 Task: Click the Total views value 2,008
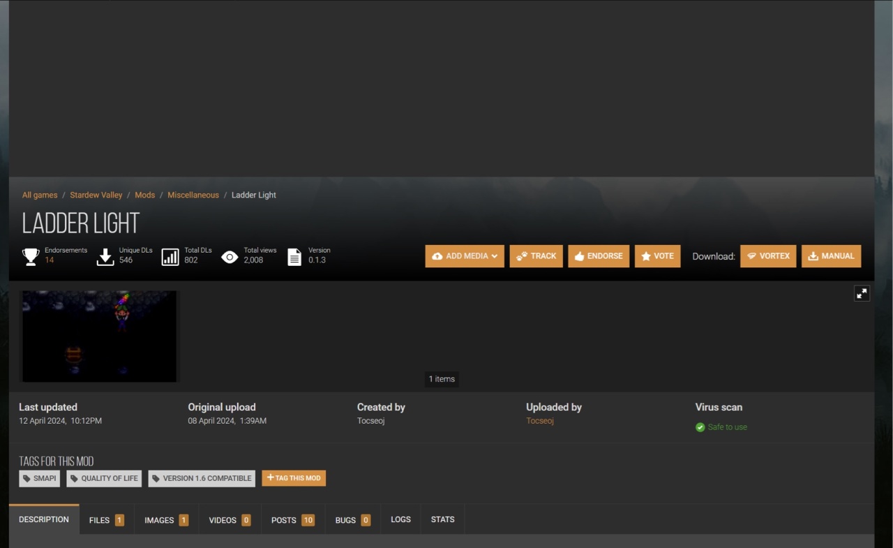(253, 260)
